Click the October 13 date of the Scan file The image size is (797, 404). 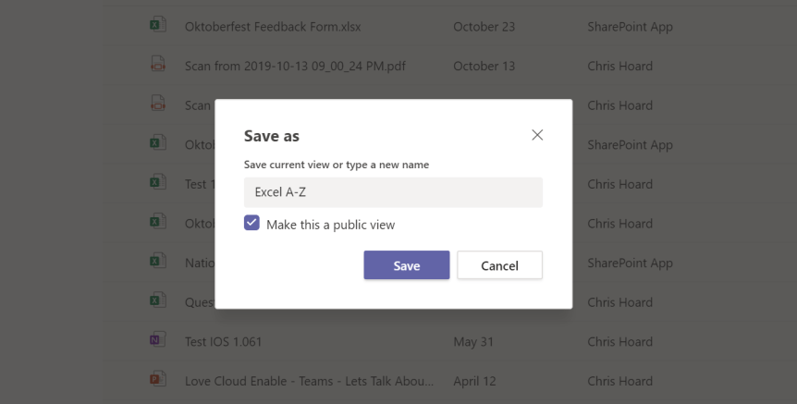(x=484, y=66)
